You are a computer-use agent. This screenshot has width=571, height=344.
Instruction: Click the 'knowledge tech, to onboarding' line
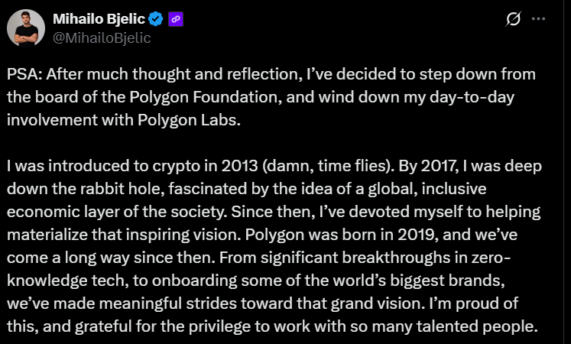click(122, 281)
